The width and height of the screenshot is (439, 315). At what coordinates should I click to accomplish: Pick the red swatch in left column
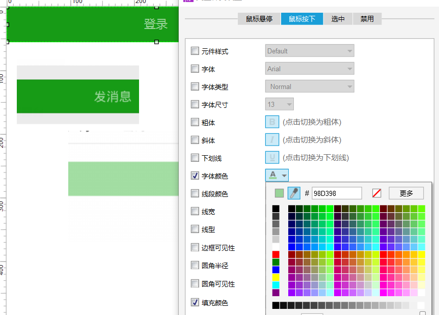tap(276, 254)
